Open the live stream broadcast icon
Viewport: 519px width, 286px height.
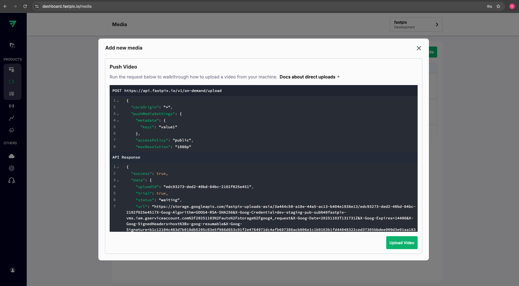coord(12,106)
